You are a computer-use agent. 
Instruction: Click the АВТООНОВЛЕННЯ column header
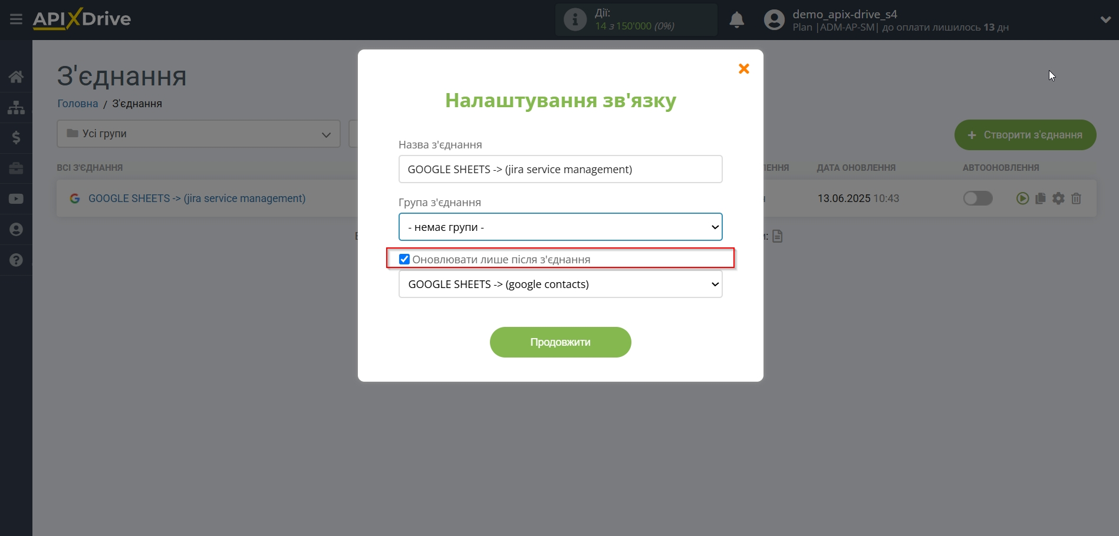point(1001,168)
